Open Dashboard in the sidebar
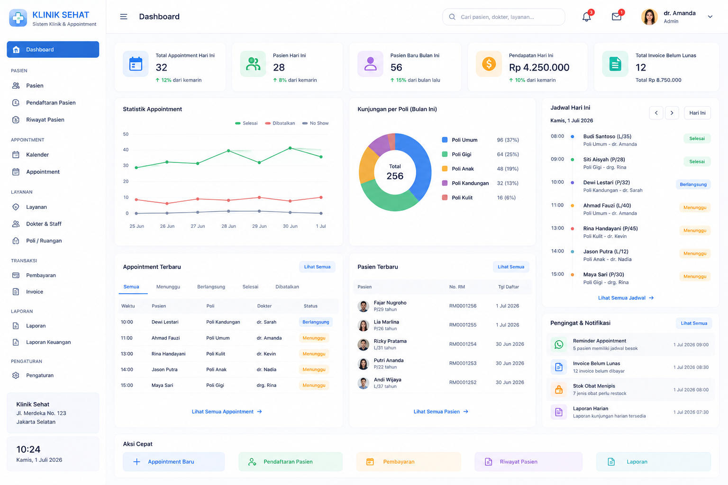 [x=53, y=49]
